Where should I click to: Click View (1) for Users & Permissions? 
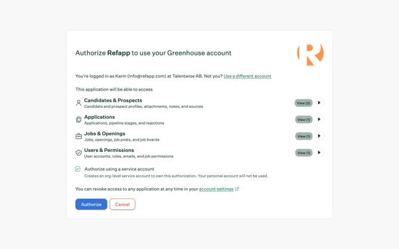[x=304, y=152]
